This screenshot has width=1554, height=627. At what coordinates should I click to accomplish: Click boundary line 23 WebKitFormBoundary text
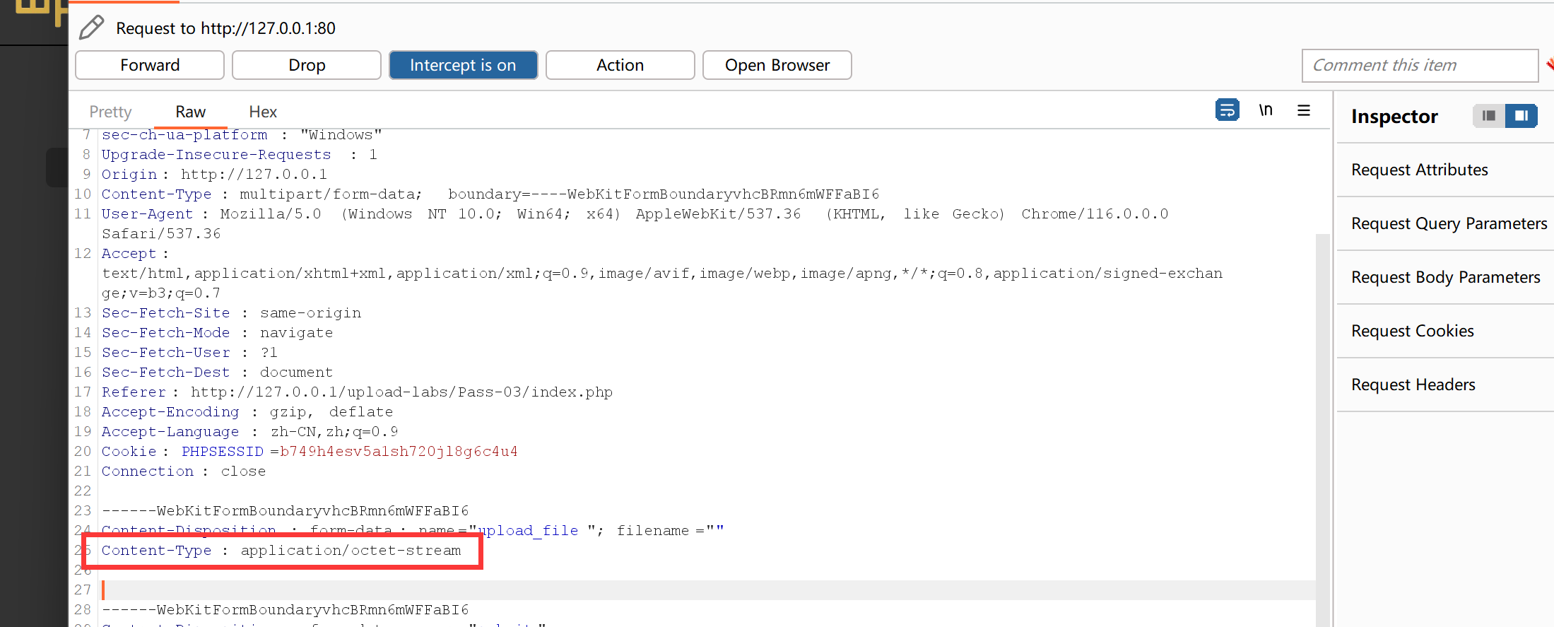point(286,510)
